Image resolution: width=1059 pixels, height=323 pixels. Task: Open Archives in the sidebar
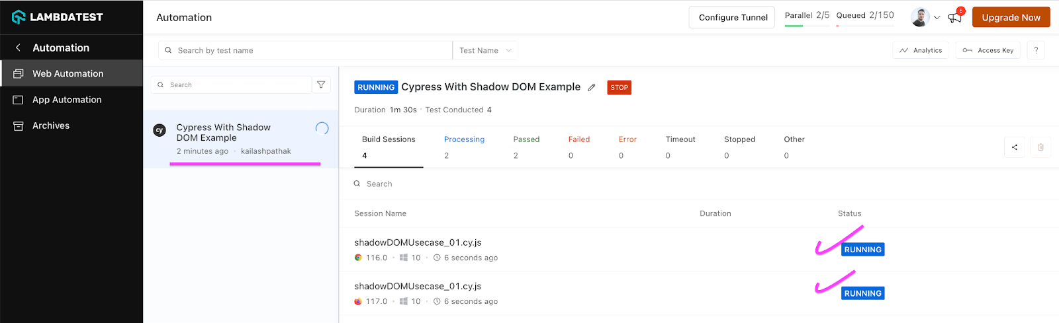click(51, 126)
